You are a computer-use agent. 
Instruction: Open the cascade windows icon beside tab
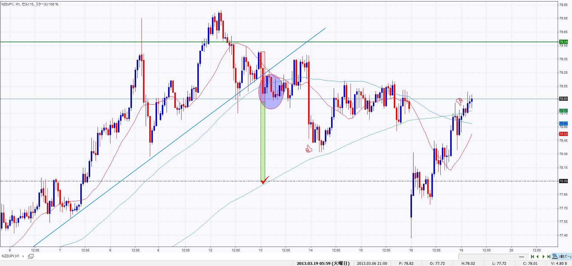coord(31,256)
